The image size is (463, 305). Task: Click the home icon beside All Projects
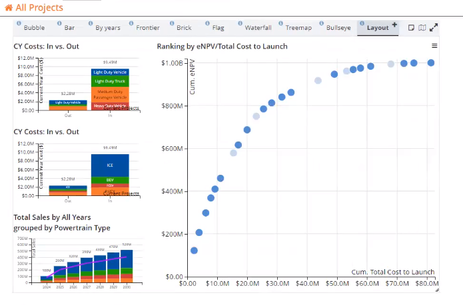pos(9,8)
